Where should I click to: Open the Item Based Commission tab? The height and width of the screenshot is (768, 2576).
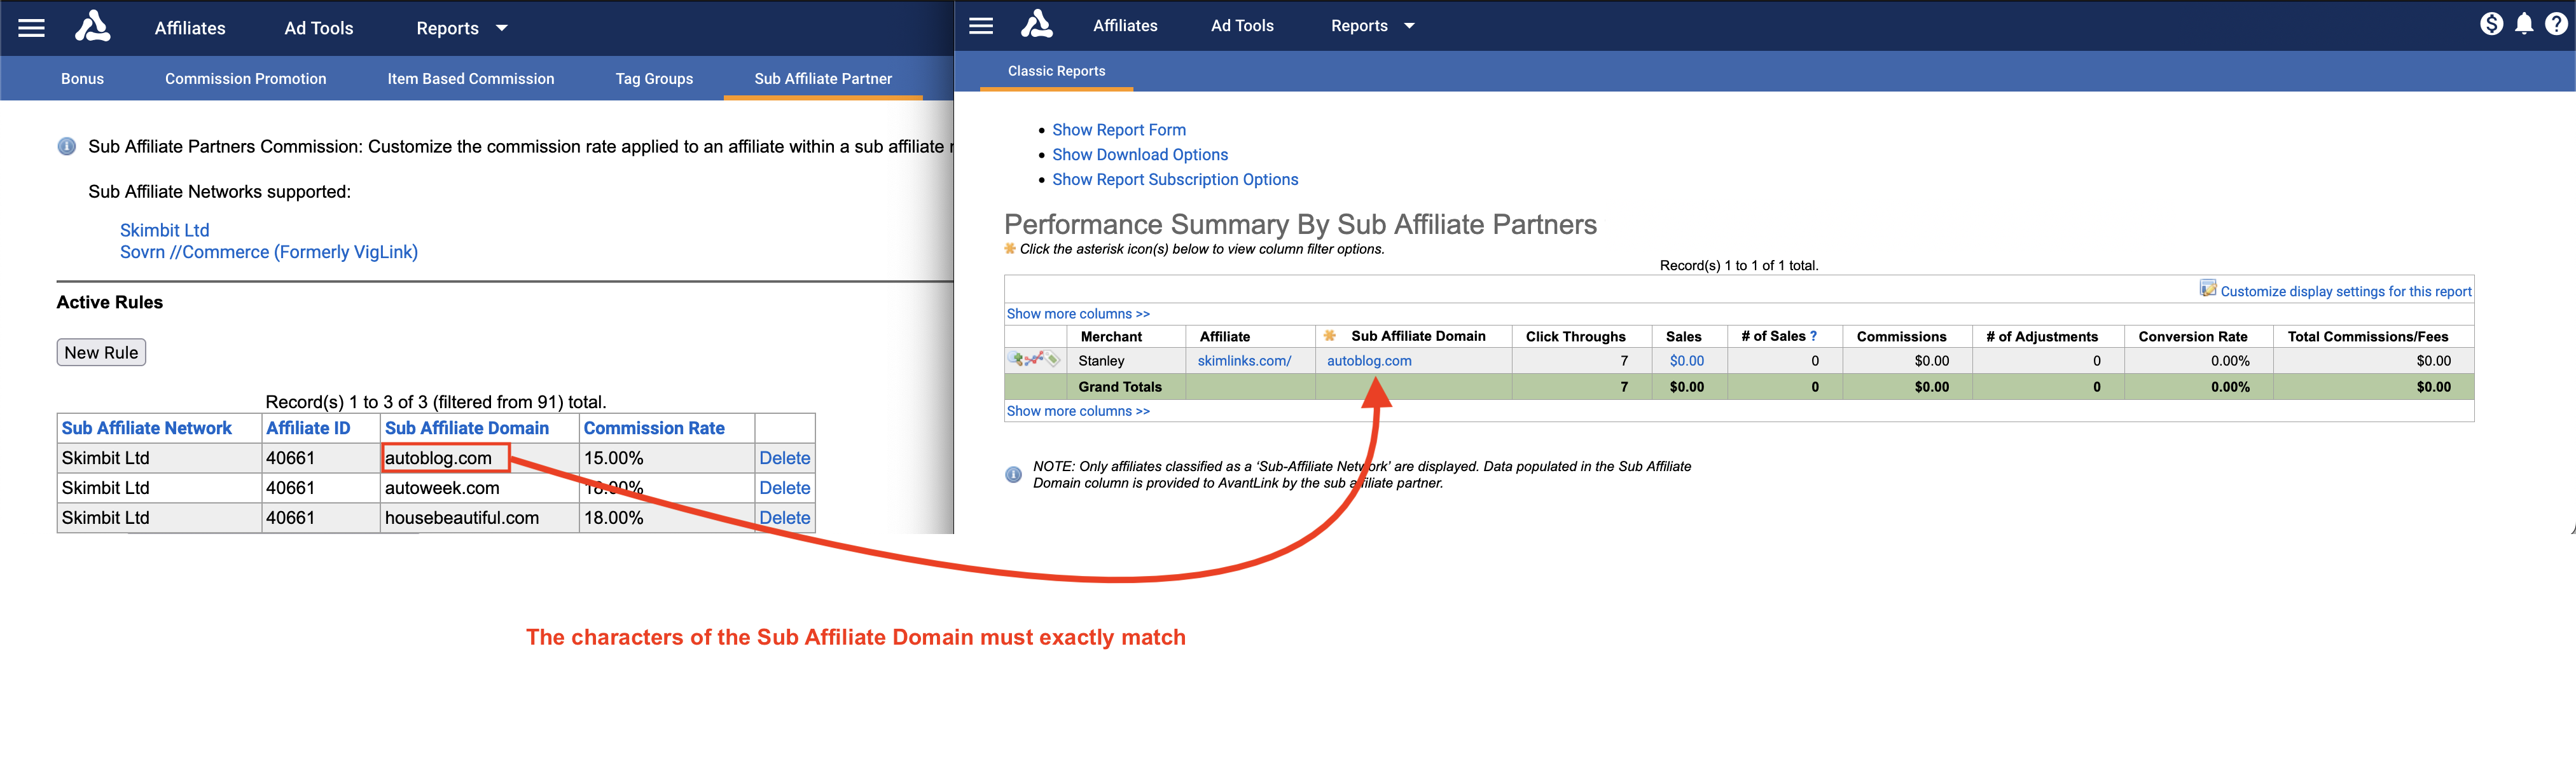pos(470,79)
